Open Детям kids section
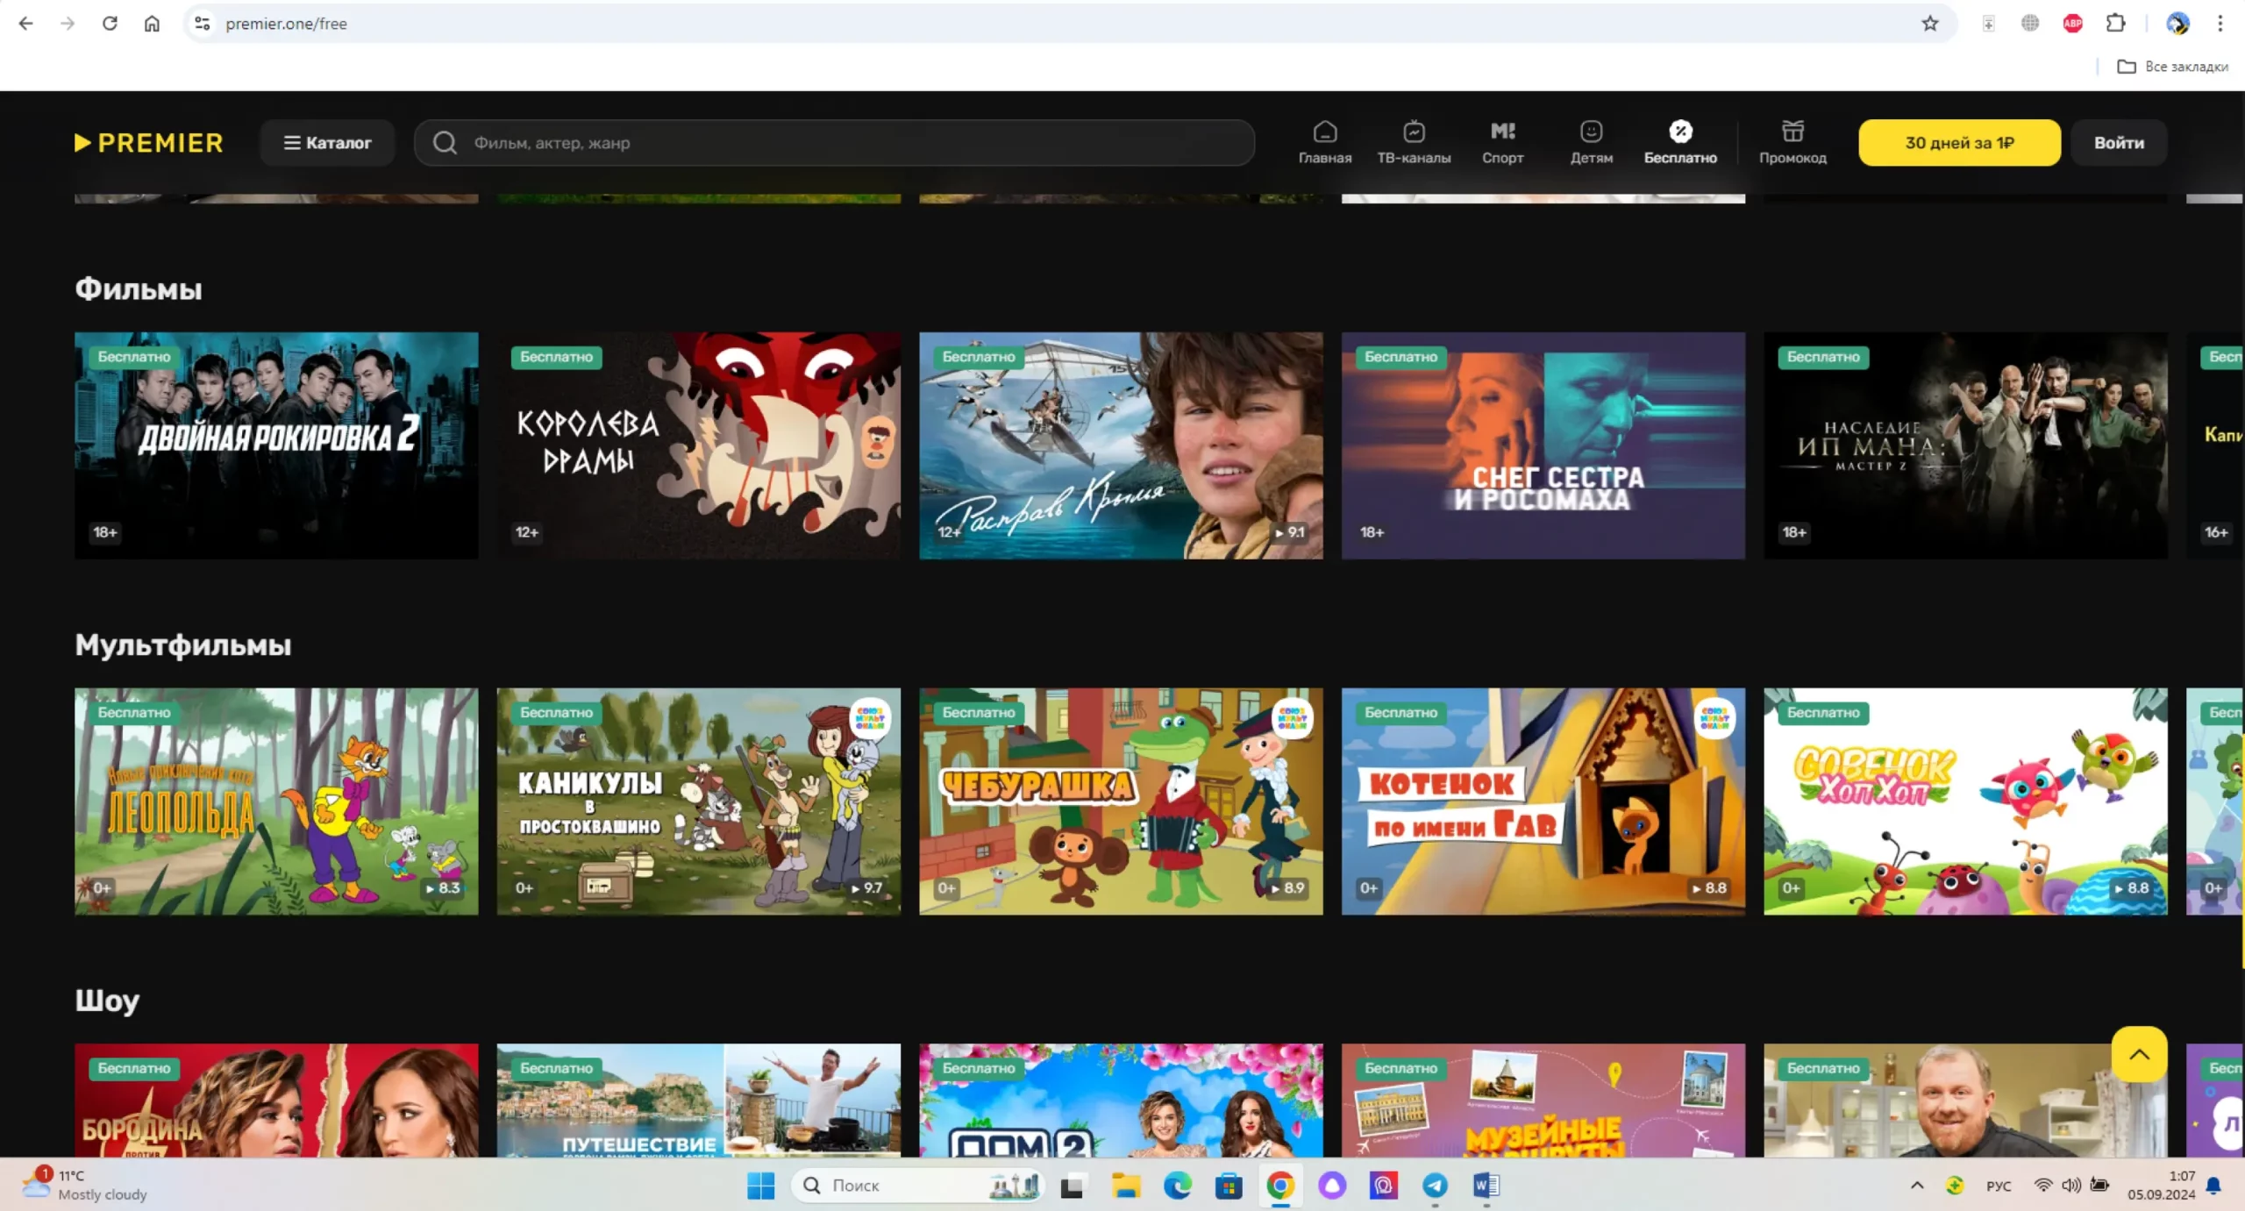The image size is (2245, 1211). [x=1591, y=142]
